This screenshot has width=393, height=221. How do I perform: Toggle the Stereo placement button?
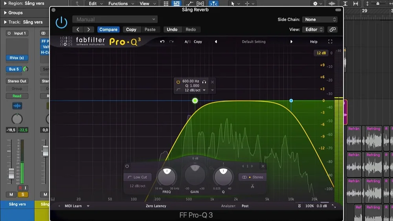(252, 177)
